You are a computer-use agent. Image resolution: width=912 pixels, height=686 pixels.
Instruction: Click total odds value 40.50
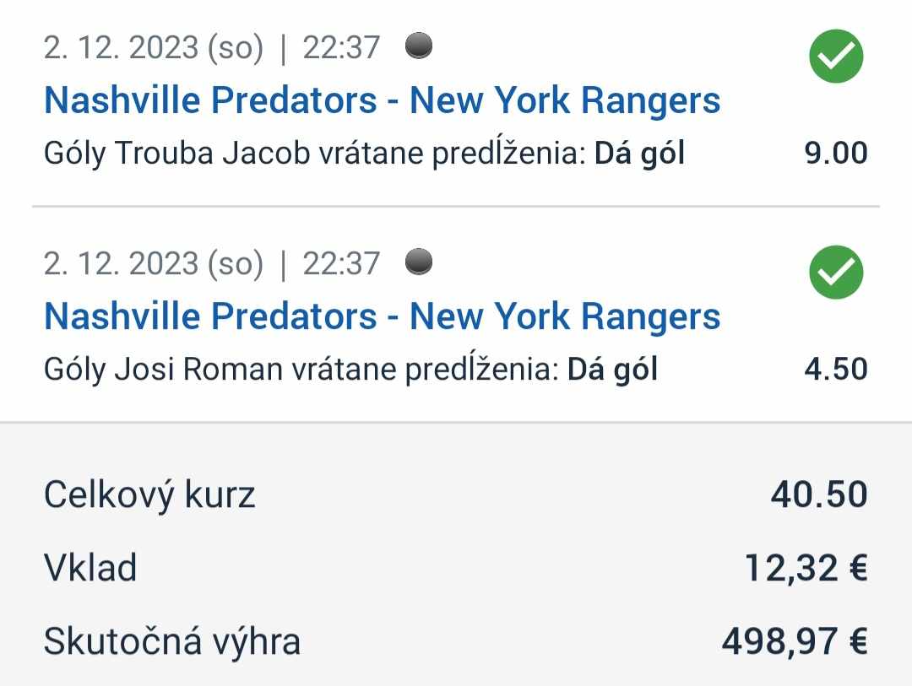[819, 494]
